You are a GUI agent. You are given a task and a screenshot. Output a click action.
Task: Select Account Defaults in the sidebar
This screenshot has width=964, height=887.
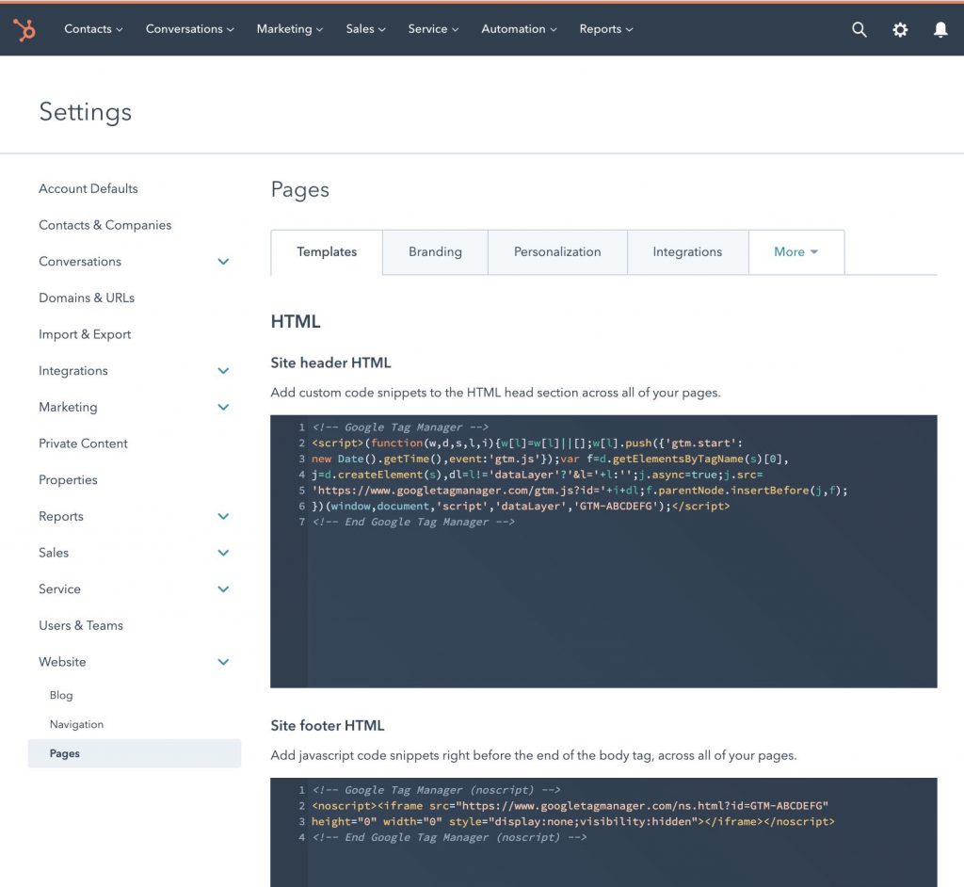pos(88,188)
